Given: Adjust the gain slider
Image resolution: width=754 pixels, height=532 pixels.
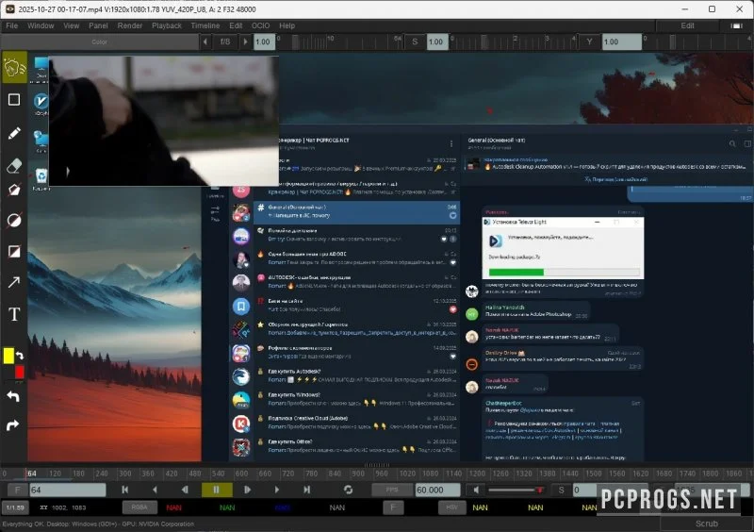Looking at the screenshot, I should pos(339,42).
